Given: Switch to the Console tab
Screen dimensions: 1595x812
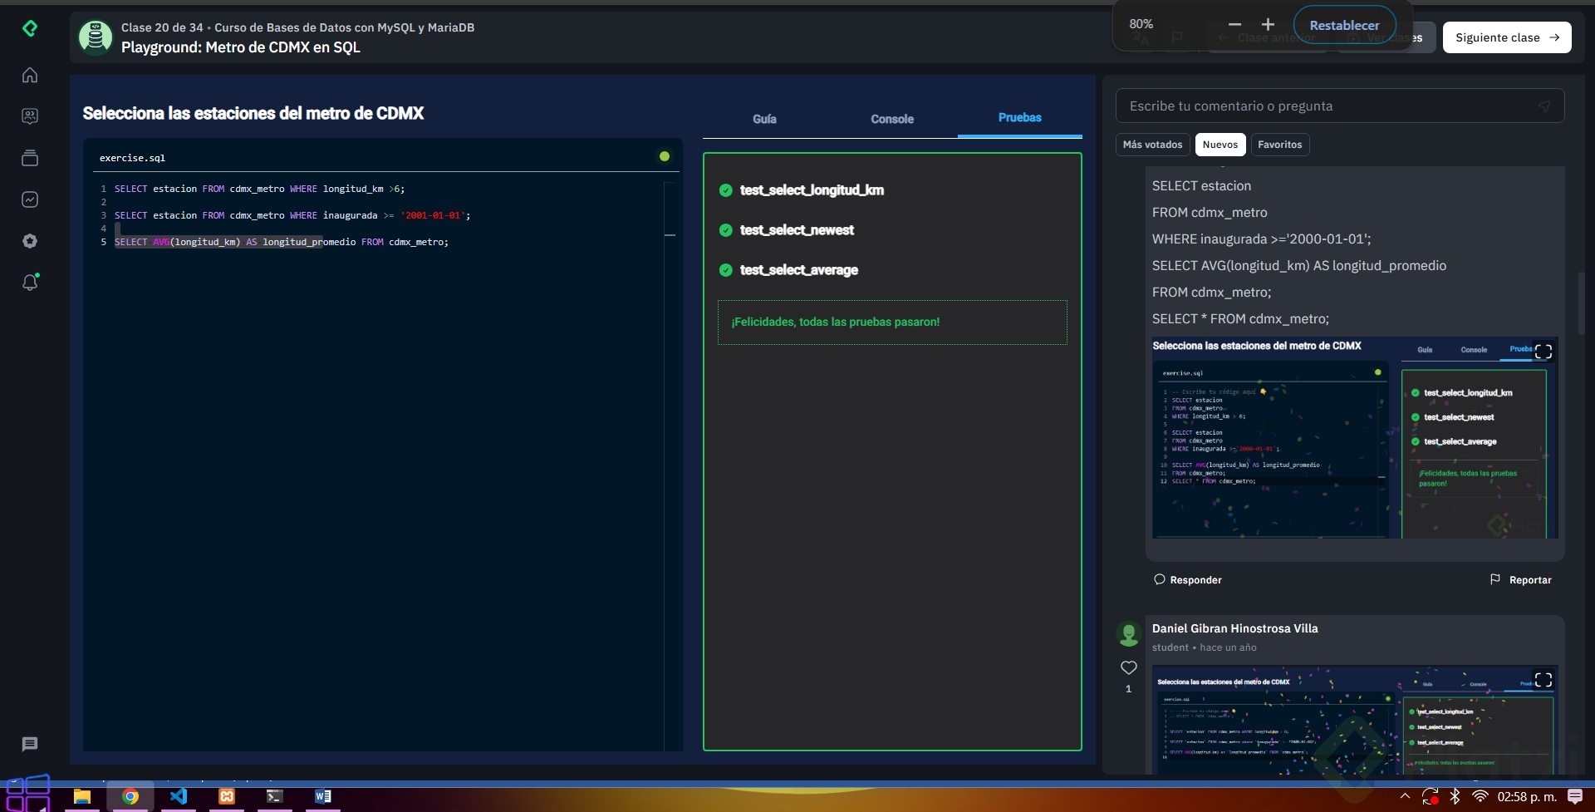Looking at the screenshot, I should [892, 119].
